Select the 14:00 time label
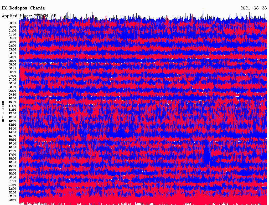The image size is (269, 205). click(x=12, y=129)
